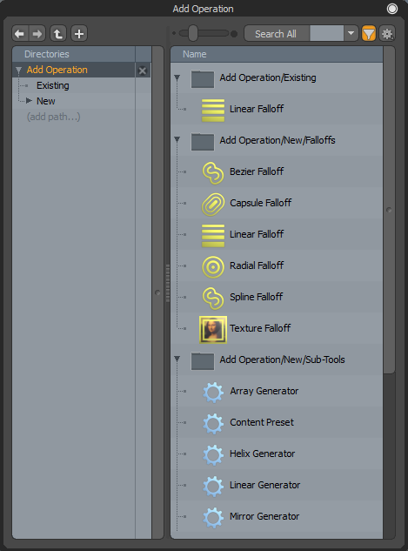Go up one directory level

point(58,34)
